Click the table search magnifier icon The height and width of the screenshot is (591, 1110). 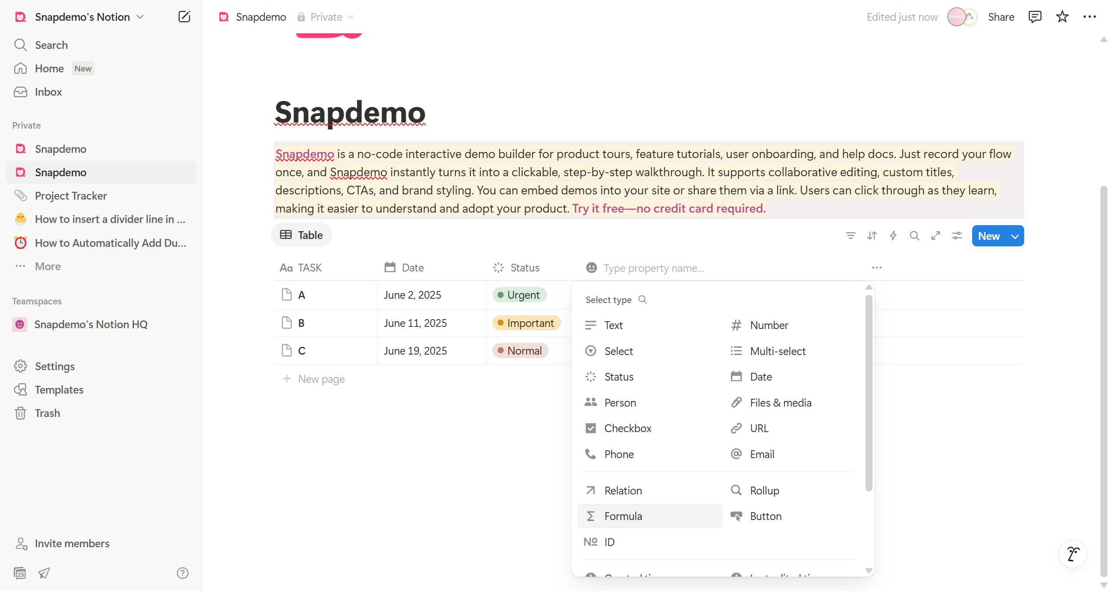914,236
